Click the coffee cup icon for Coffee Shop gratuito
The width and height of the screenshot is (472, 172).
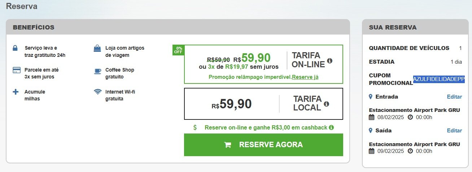[x=97, y=70]
